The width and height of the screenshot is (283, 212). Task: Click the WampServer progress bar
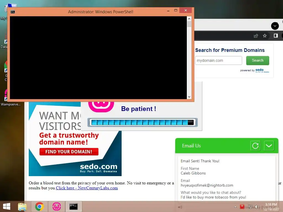click(142, 122)
